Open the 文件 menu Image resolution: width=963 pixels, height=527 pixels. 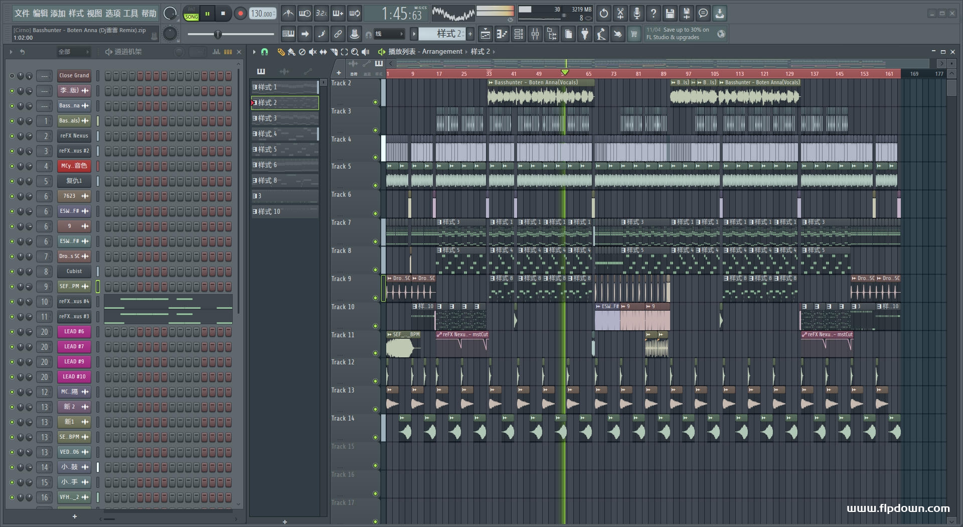pyautogui.click(x=22, y=14)
